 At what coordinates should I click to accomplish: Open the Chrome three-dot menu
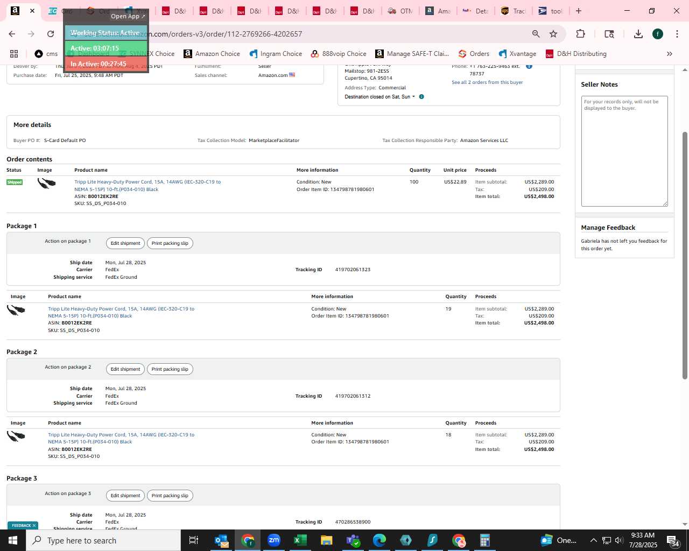(677, 34)
